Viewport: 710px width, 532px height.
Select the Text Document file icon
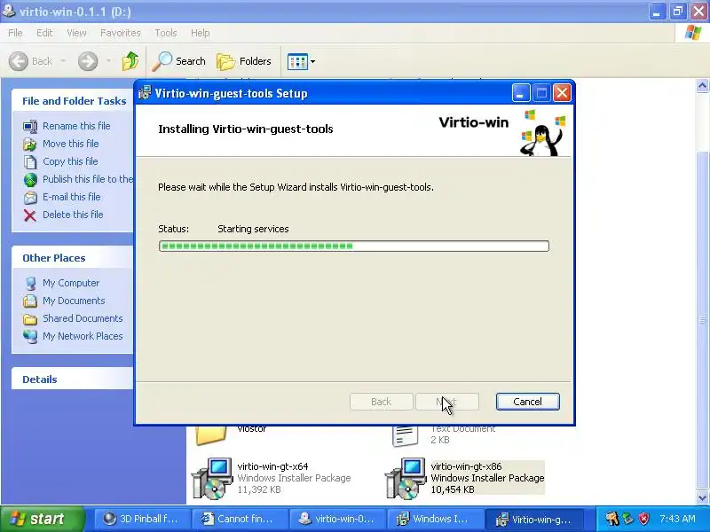pos(405,435)
